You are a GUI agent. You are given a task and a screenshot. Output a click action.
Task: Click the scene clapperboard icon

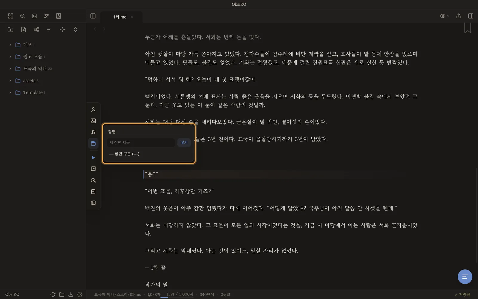[93, 143]
